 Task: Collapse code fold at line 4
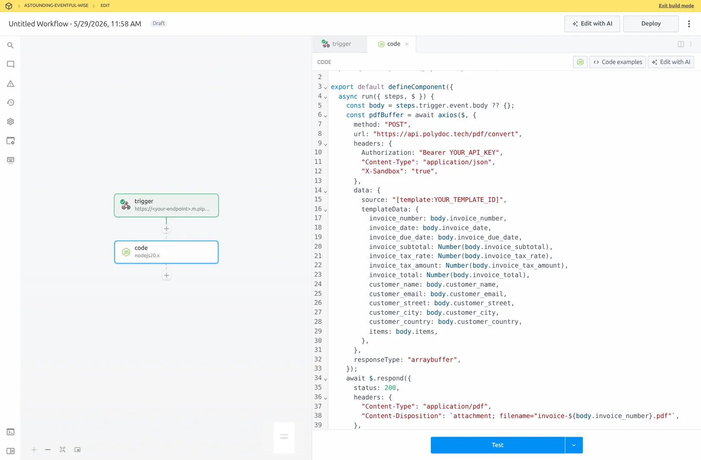325,97
